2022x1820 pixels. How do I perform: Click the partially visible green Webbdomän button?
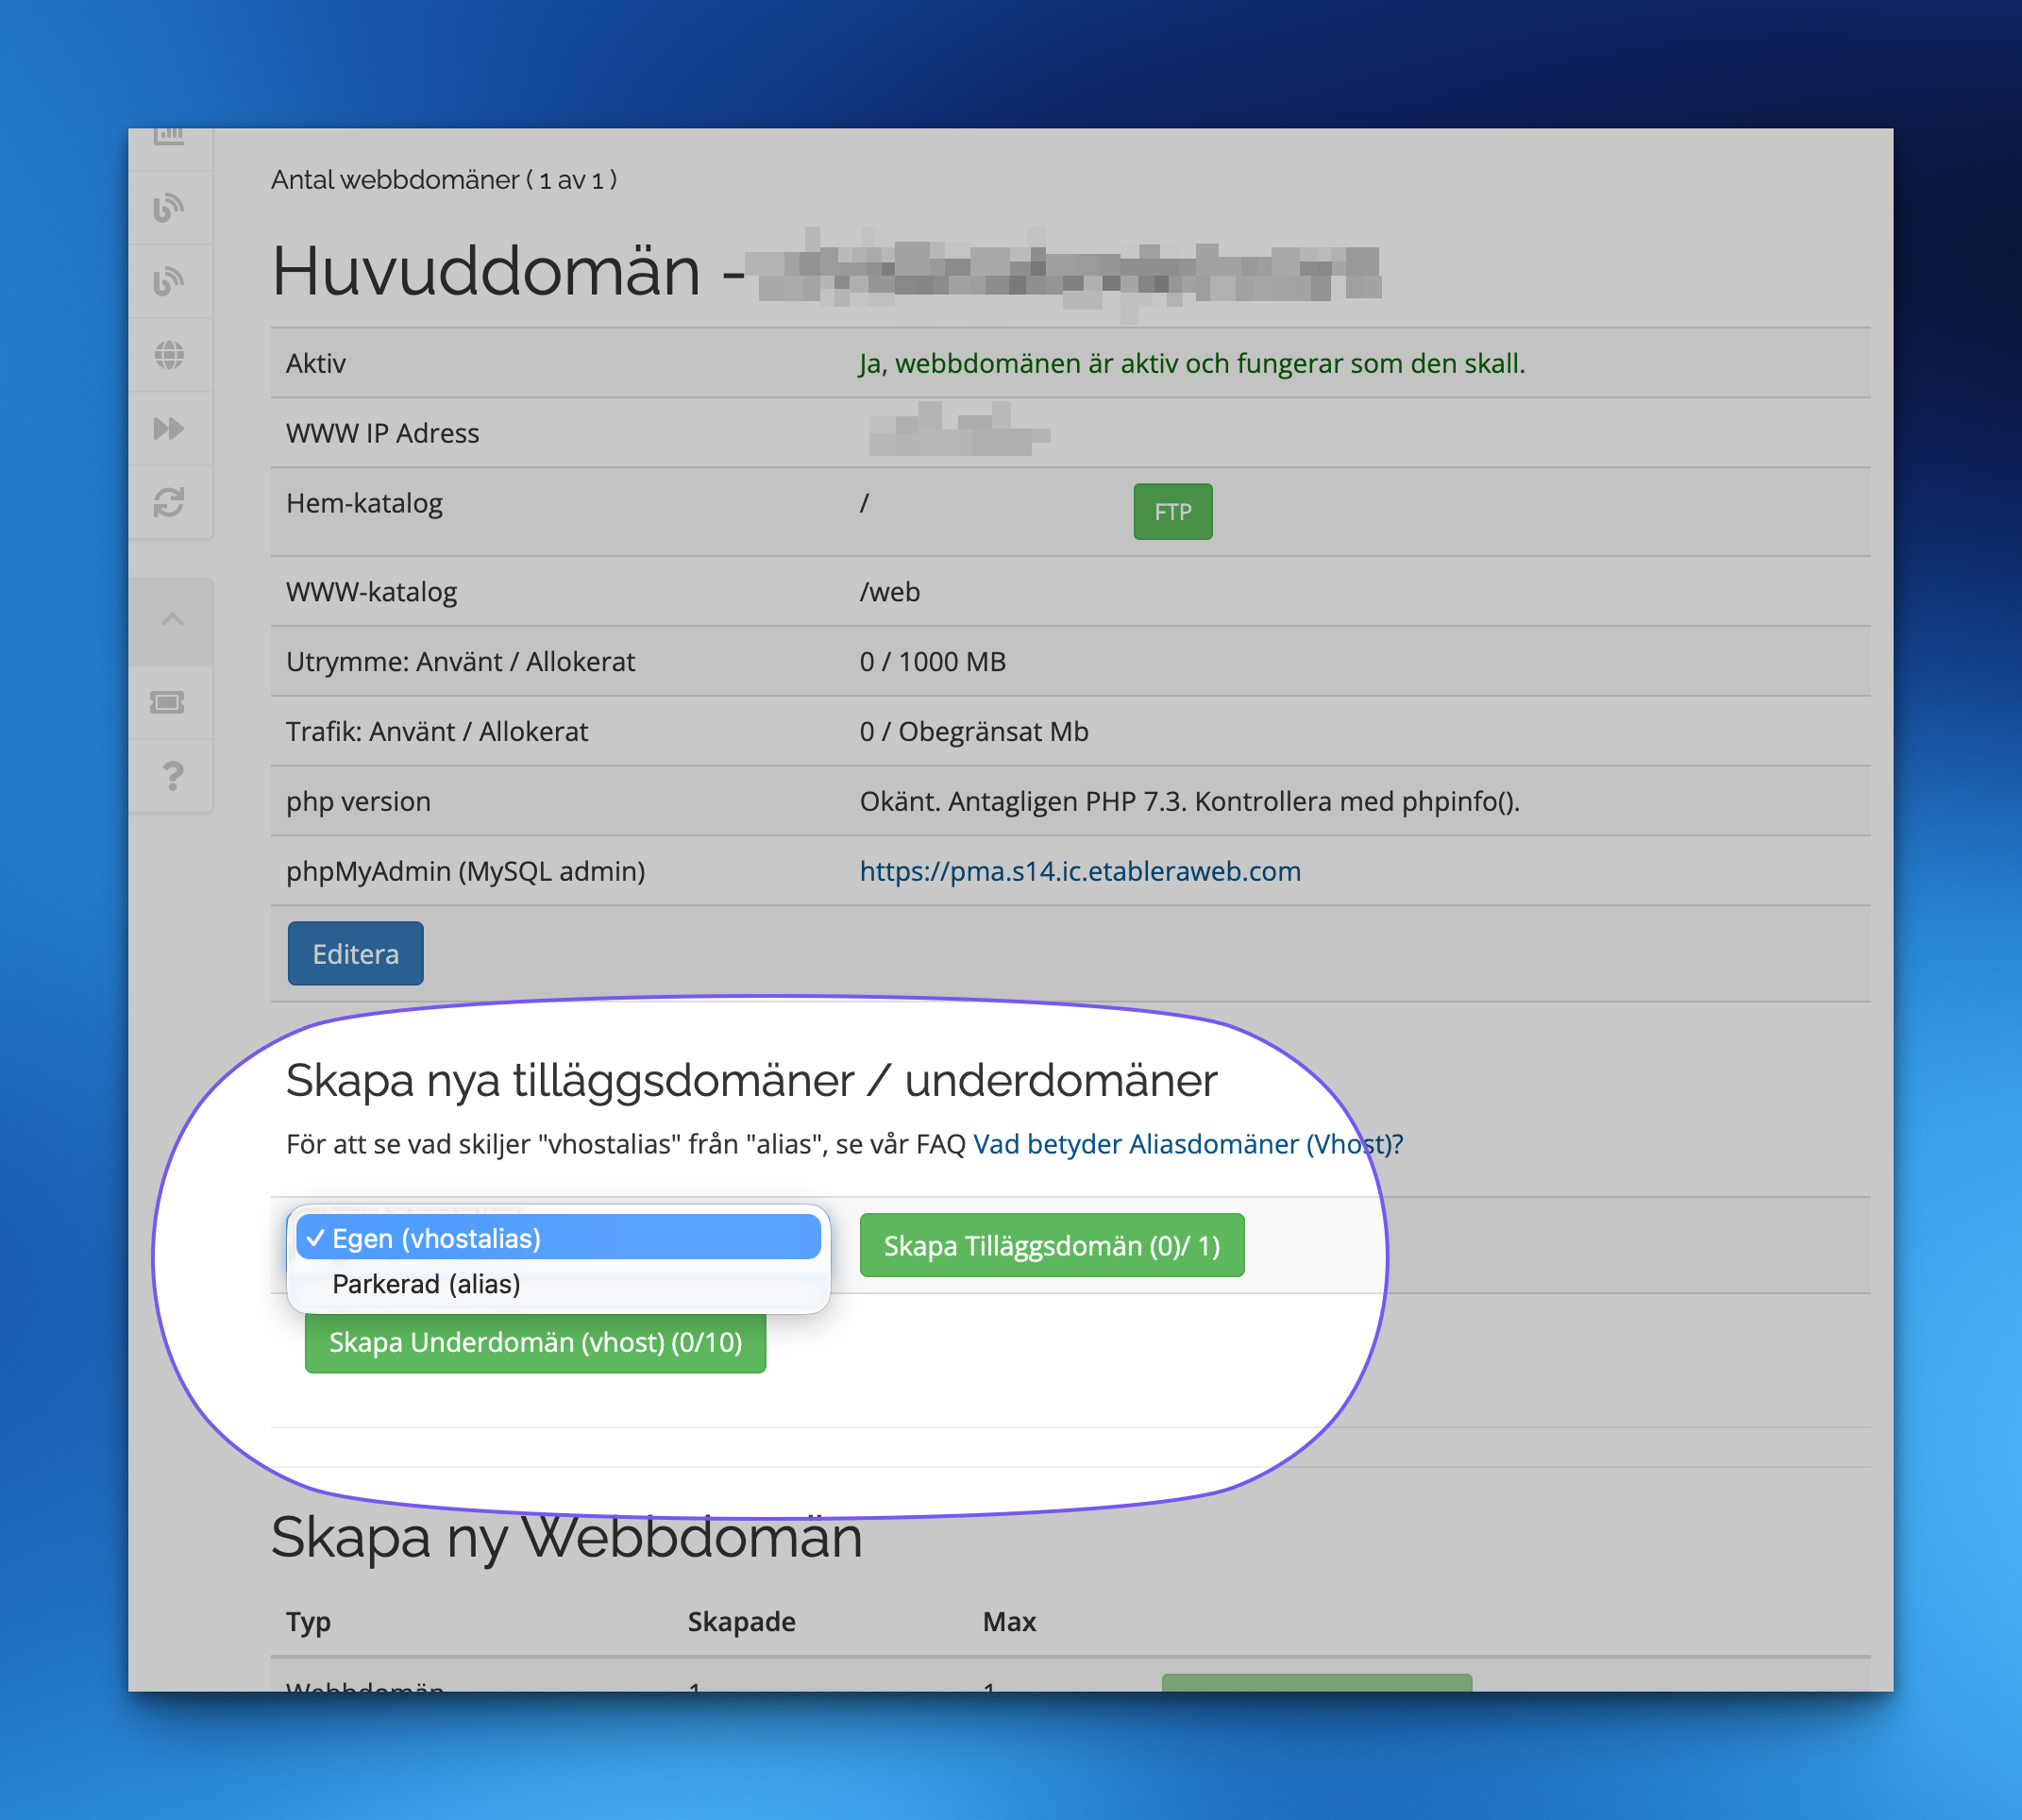pyautogui.click(x=1316, y=1682)
